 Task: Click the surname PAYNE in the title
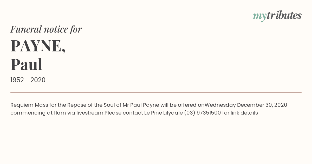38,46
